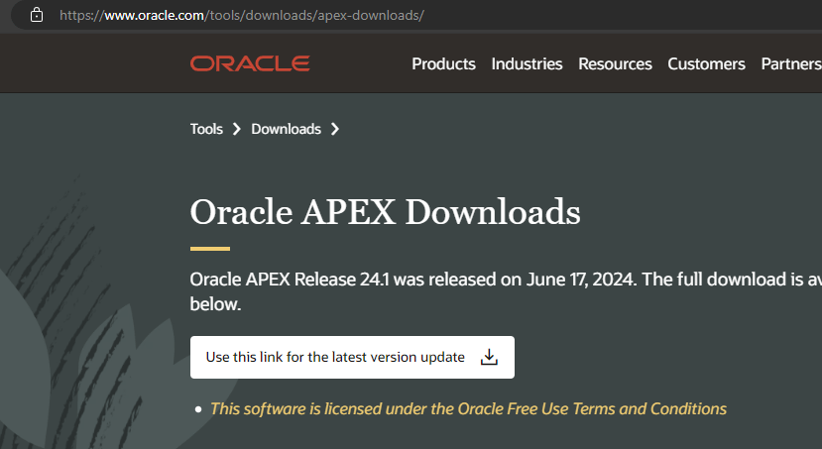822x449 pixels.
Task: Go to the Tools breadcrumb link
Action: pos(206,129)
